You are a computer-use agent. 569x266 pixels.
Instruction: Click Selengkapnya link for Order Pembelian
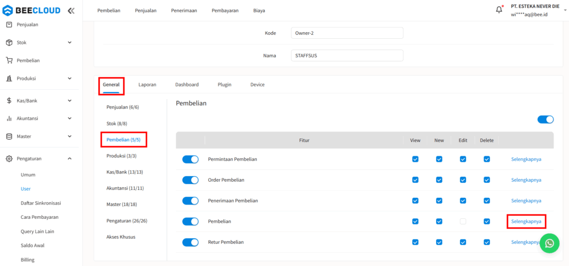click(x=526, y=180)
